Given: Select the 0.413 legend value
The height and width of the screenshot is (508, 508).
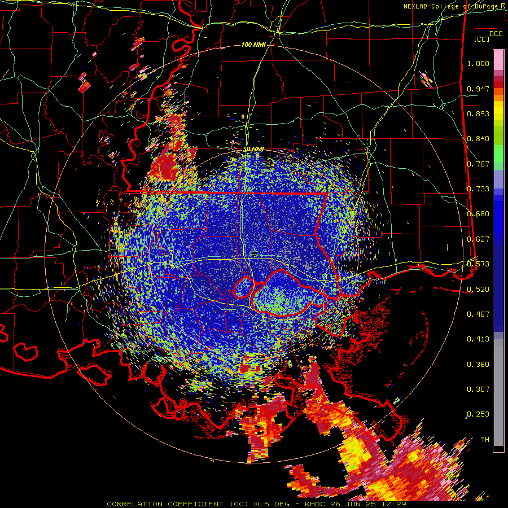Looking at the screenshot, I should coord(478,339).
